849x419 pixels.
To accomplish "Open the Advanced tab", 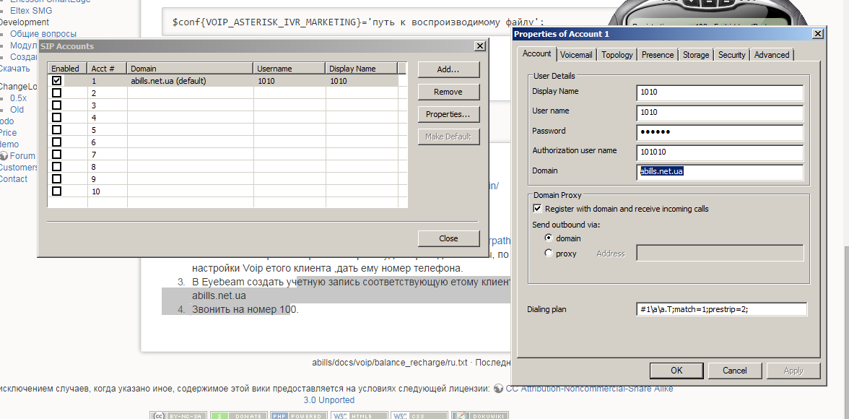I will [772, 55].
